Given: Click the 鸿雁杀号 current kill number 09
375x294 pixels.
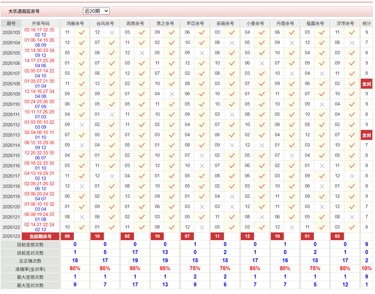Looking at the screenshot, I should (x=67, y=236).
